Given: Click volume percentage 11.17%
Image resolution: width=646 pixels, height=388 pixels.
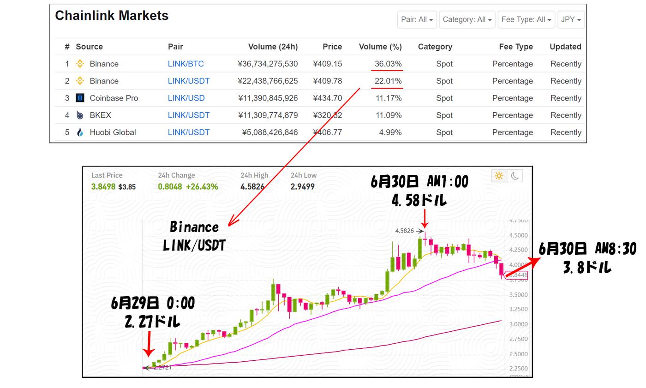Looking at the screenshot, I should (389, 98).
